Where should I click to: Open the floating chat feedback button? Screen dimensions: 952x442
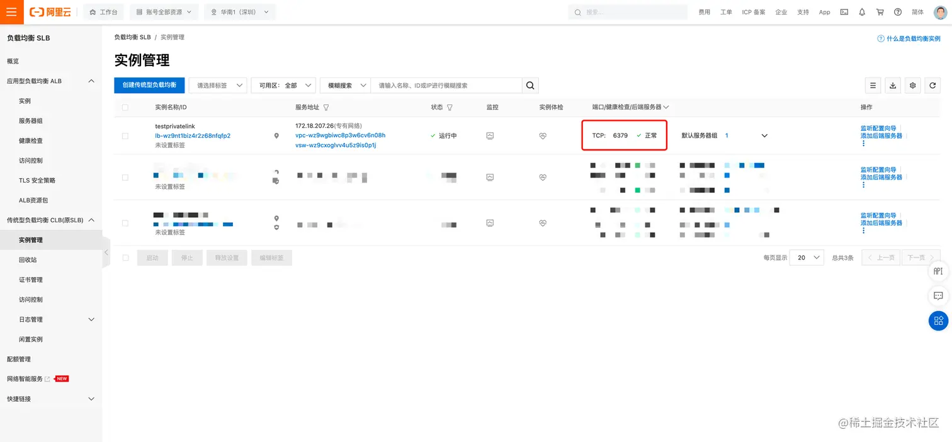[x=938, y=296]
